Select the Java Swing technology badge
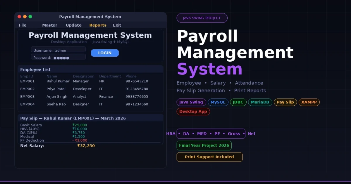Image resolution: width=351 pixels, height=184 pixels. (x=191, y=102)
